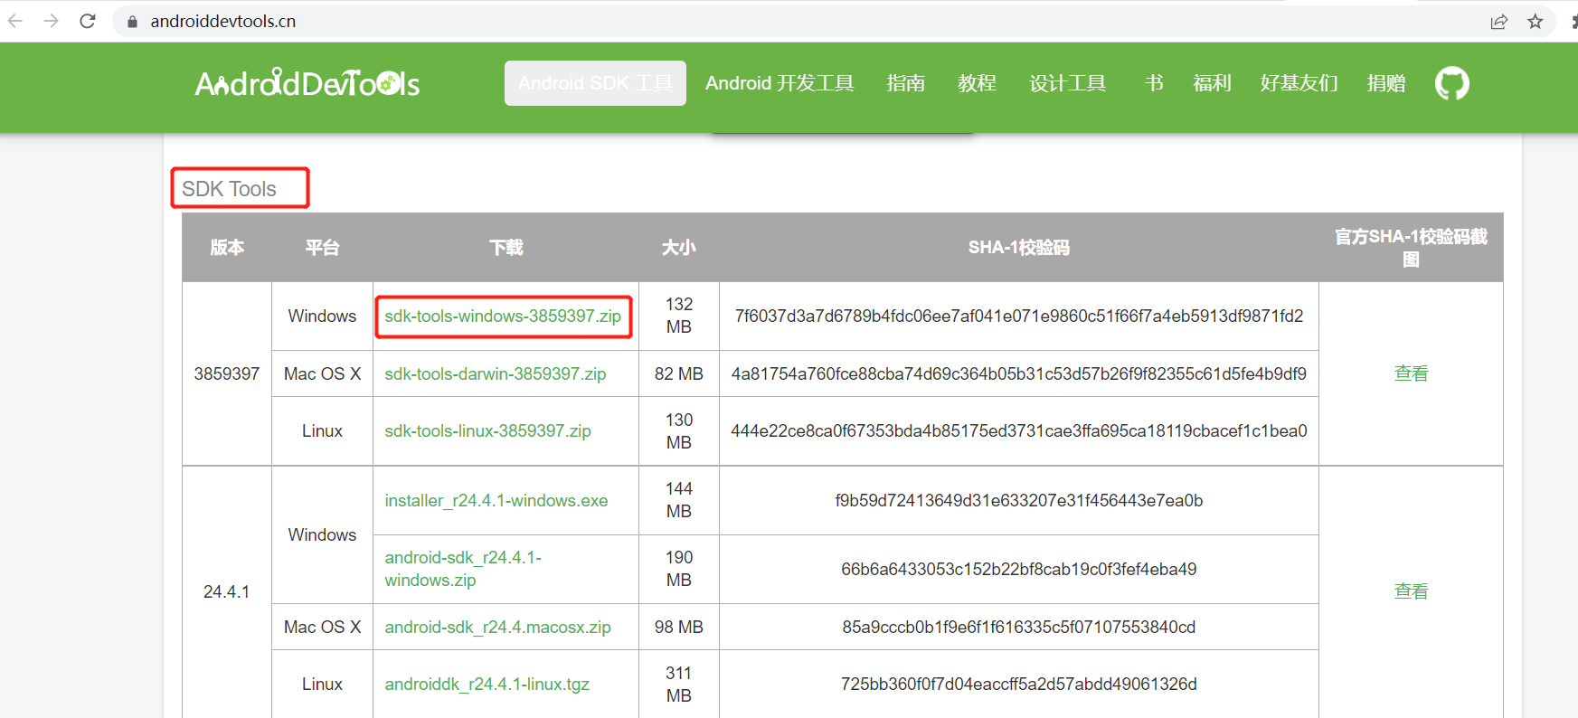Click version cell 3859397
Viewport: 1578px width, 718px height.
point(227,373)
